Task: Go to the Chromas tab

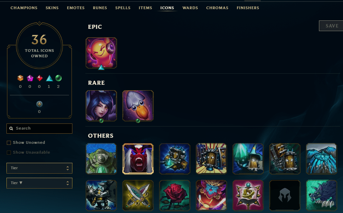Action: [217, 8]
